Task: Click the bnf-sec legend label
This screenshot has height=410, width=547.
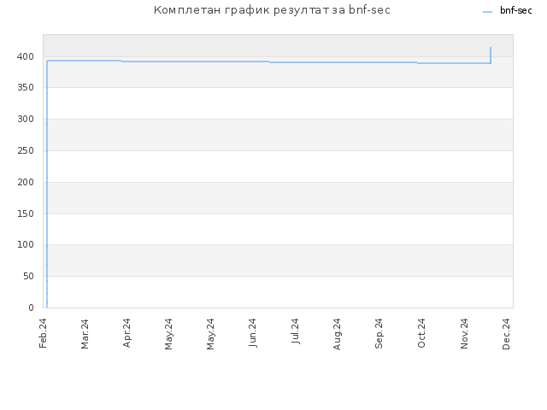Action: tap(515, 11)
